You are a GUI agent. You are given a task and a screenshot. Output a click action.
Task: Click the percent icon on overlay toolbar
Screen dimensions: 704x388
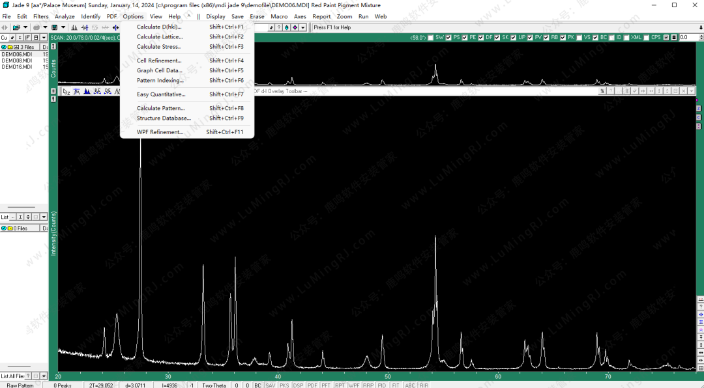(602, 91)
